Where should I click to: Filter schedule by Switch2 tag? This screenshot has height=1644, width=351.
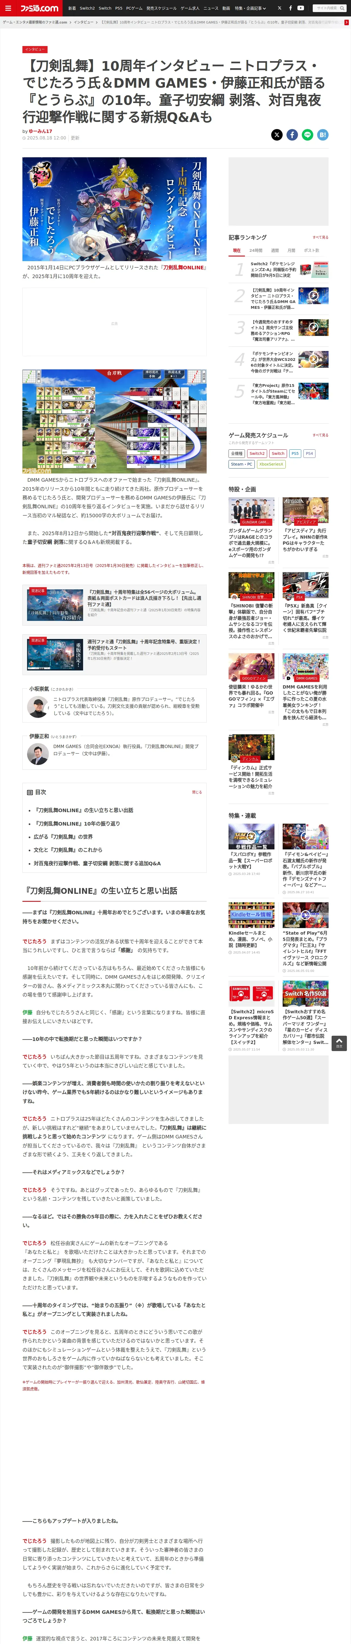point(257,453)
